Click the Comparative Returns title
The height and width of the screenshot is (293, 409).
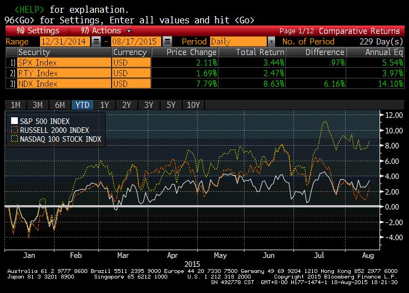click(359, 31)
